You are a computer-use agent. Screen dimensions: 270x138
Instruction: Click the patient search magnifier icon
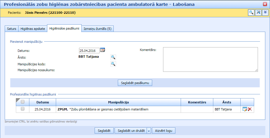point(251,12)
